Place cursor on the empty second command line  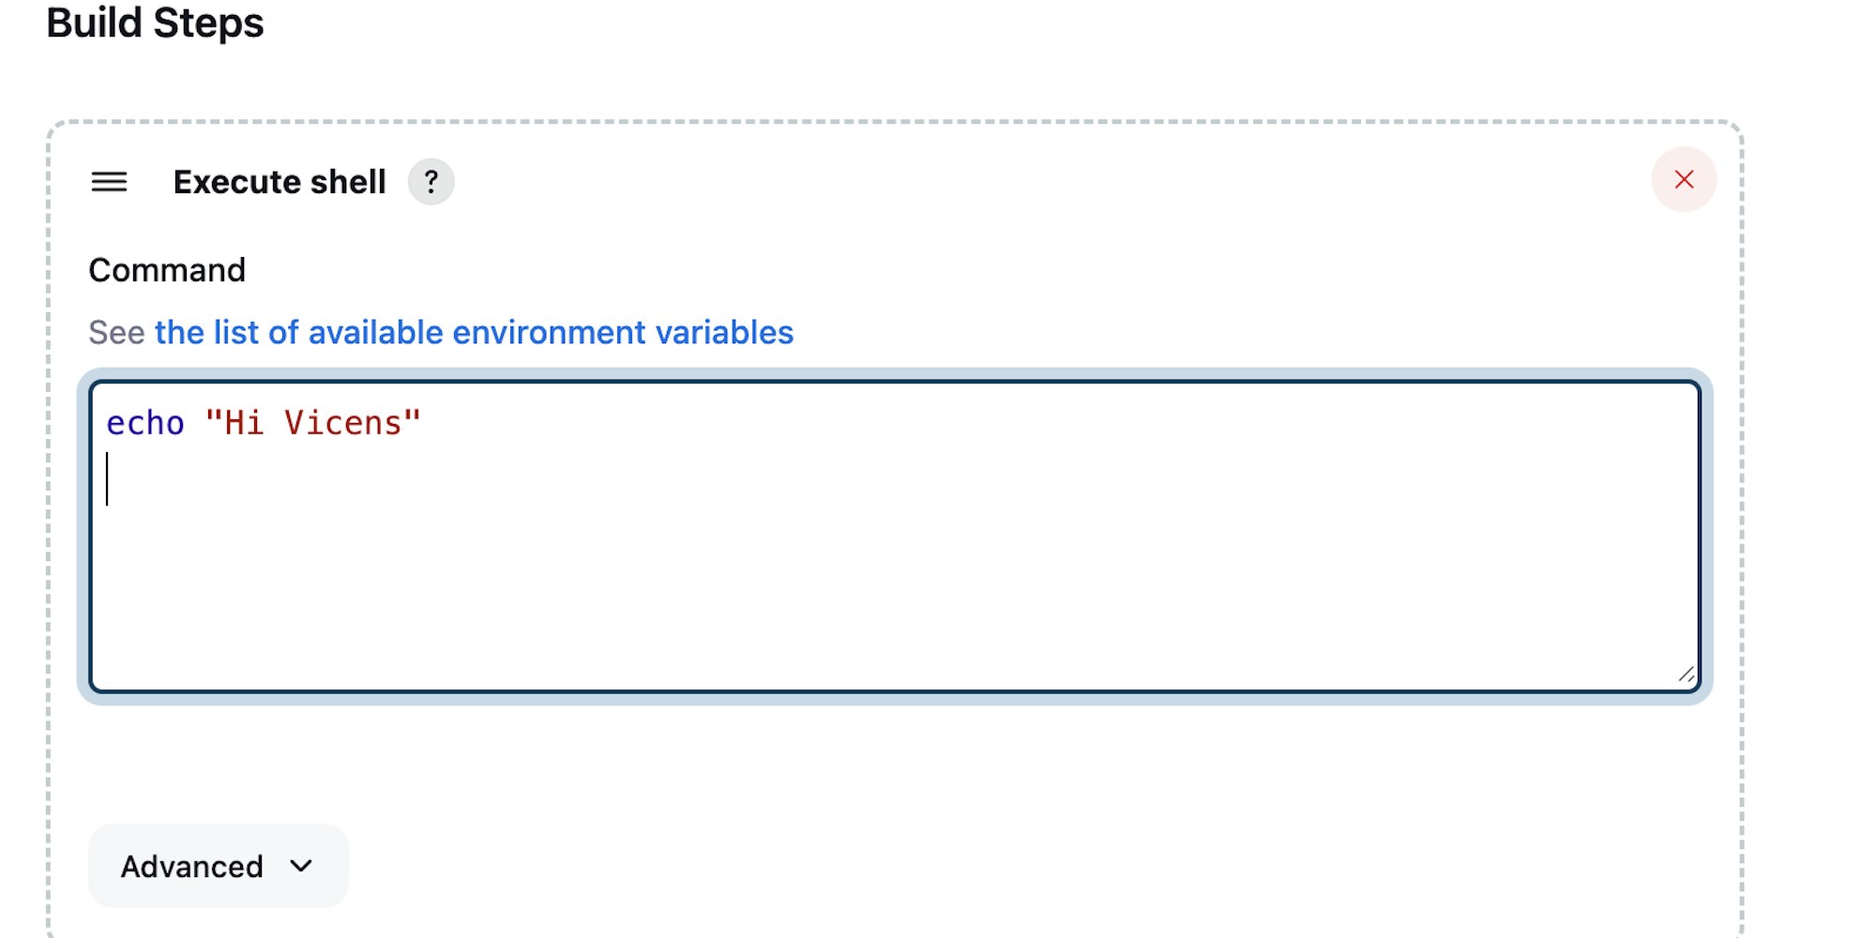pyautogui.click(x=375, y=479)
